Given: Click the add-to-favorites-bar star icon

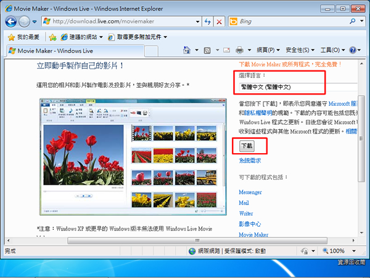Looking at the screenshot, I should pyautogui.click(x=52, y=37).
